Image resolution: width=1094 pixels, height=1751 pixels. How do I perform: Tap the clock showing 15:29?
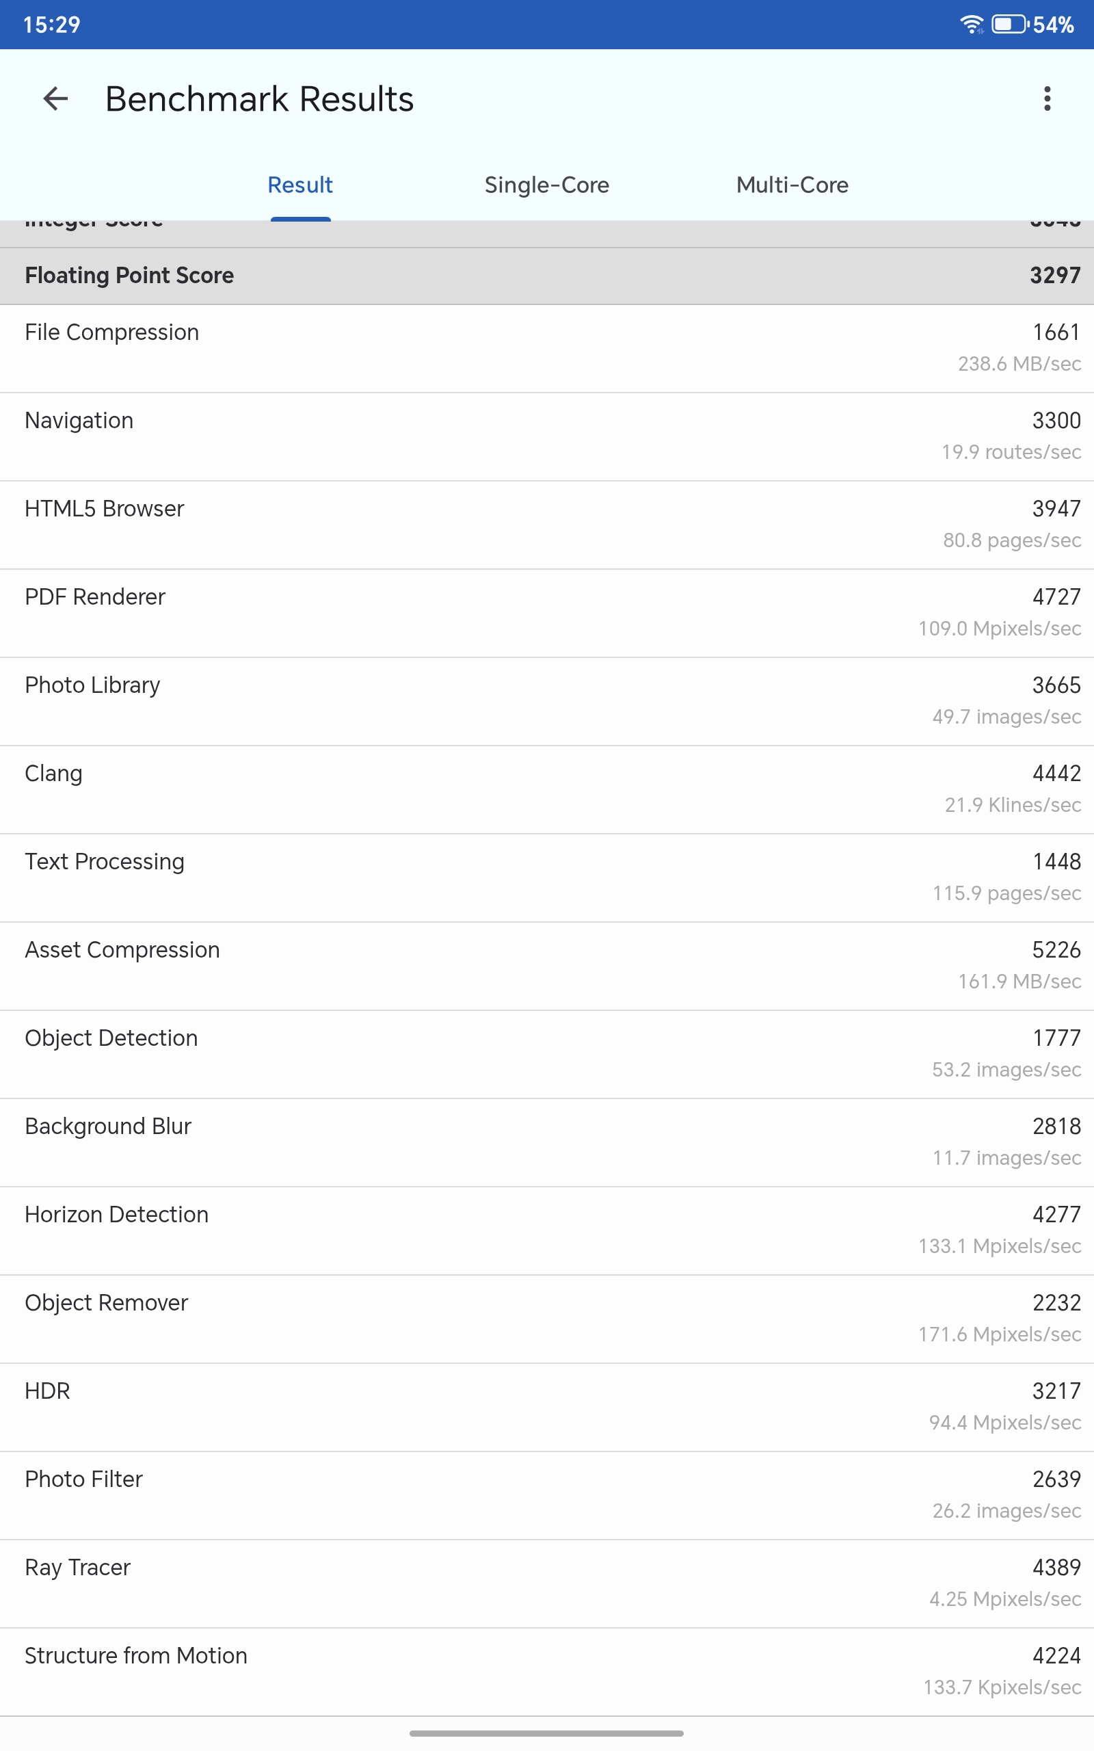[x=51, y=25]
